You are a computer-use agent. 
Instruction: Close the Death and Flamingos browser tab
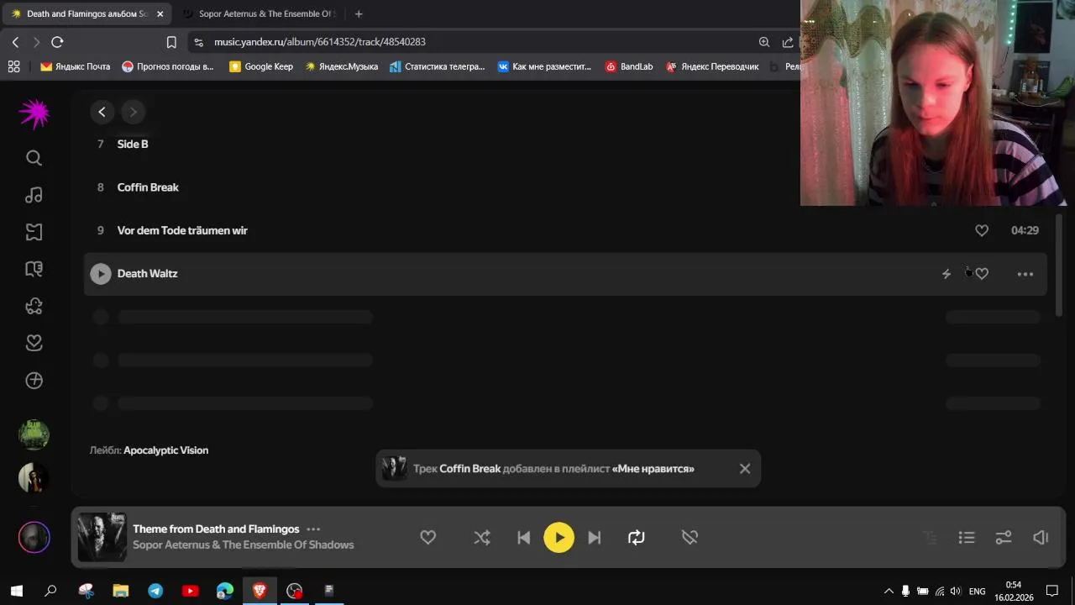pos(160,14)
